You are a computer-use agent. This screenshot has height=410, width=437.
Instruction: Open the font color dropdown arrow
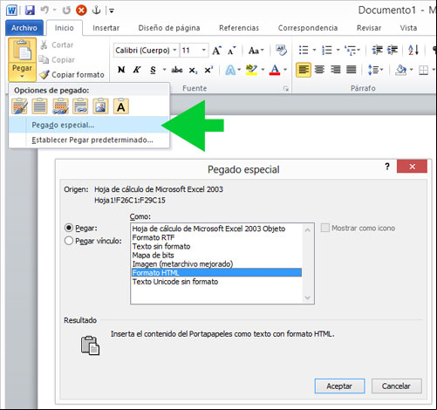[x=285, y=70]
